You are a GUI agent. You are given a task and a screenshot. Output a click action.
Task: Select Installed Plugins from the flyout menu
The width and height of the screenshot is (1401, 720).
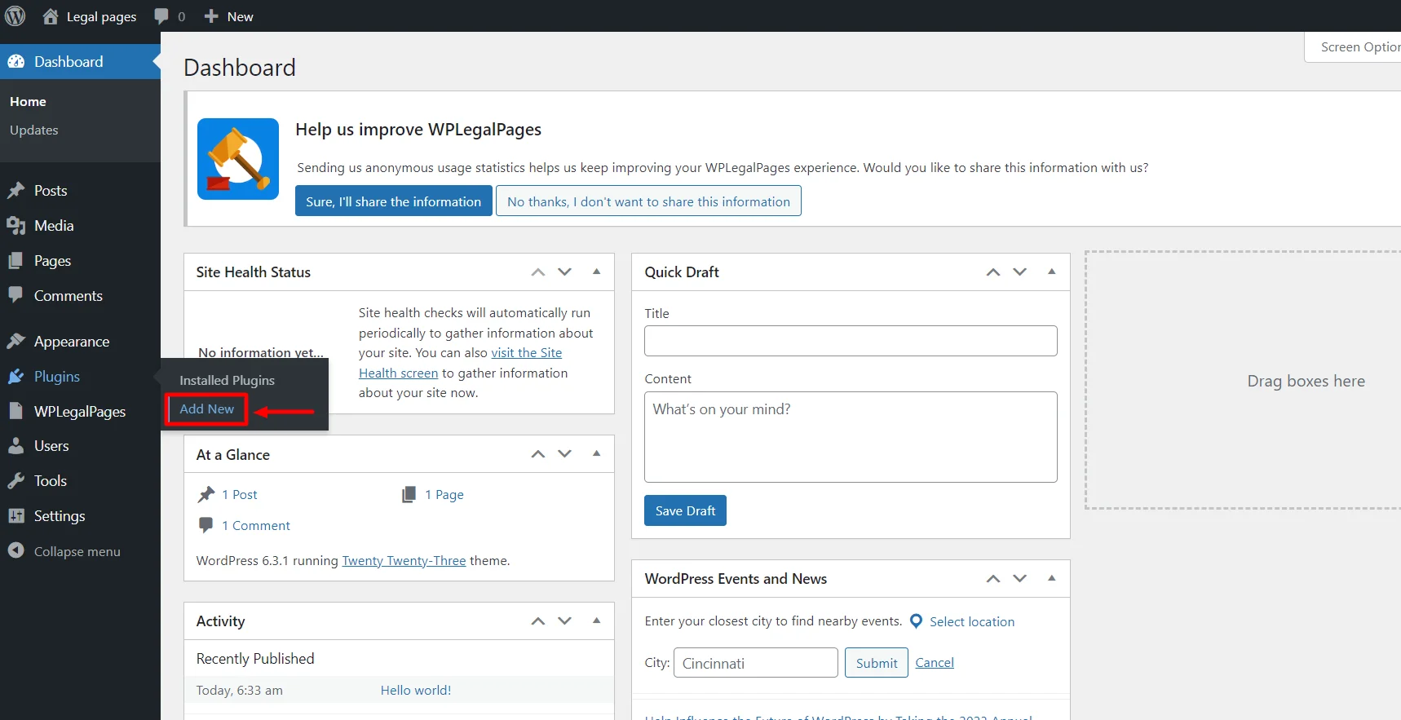(227, 381)
